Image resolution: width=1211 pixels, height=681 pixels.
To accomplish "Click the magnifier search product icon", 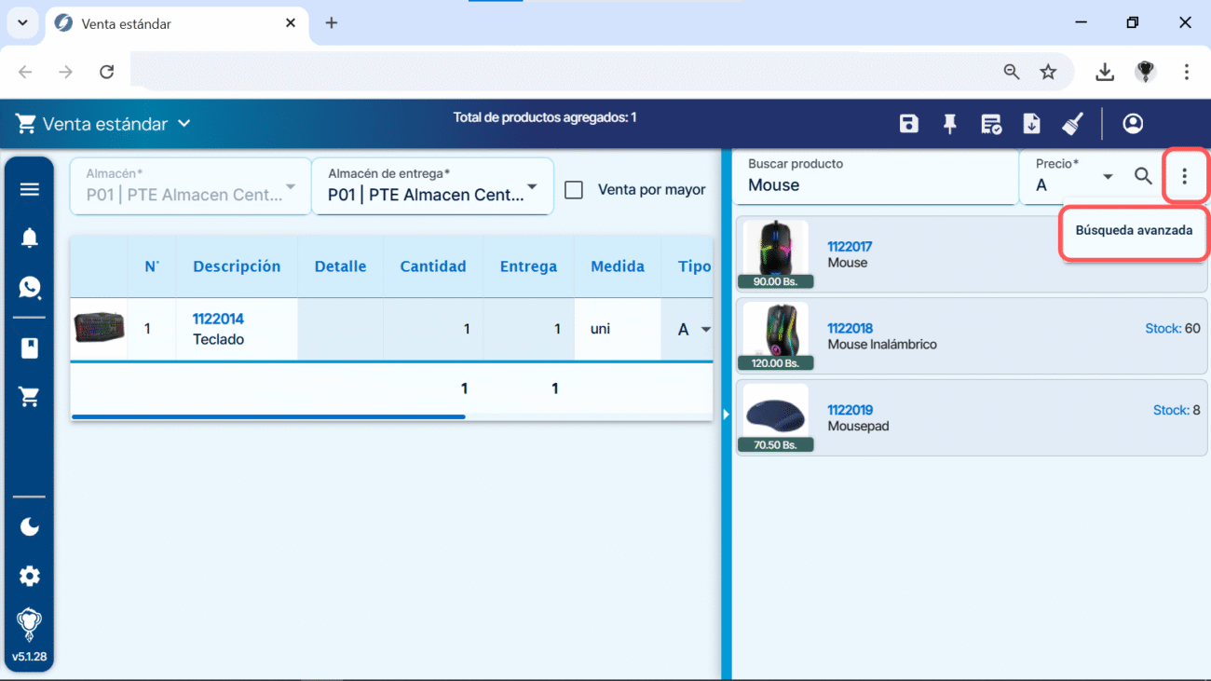I will [1143, 176].
